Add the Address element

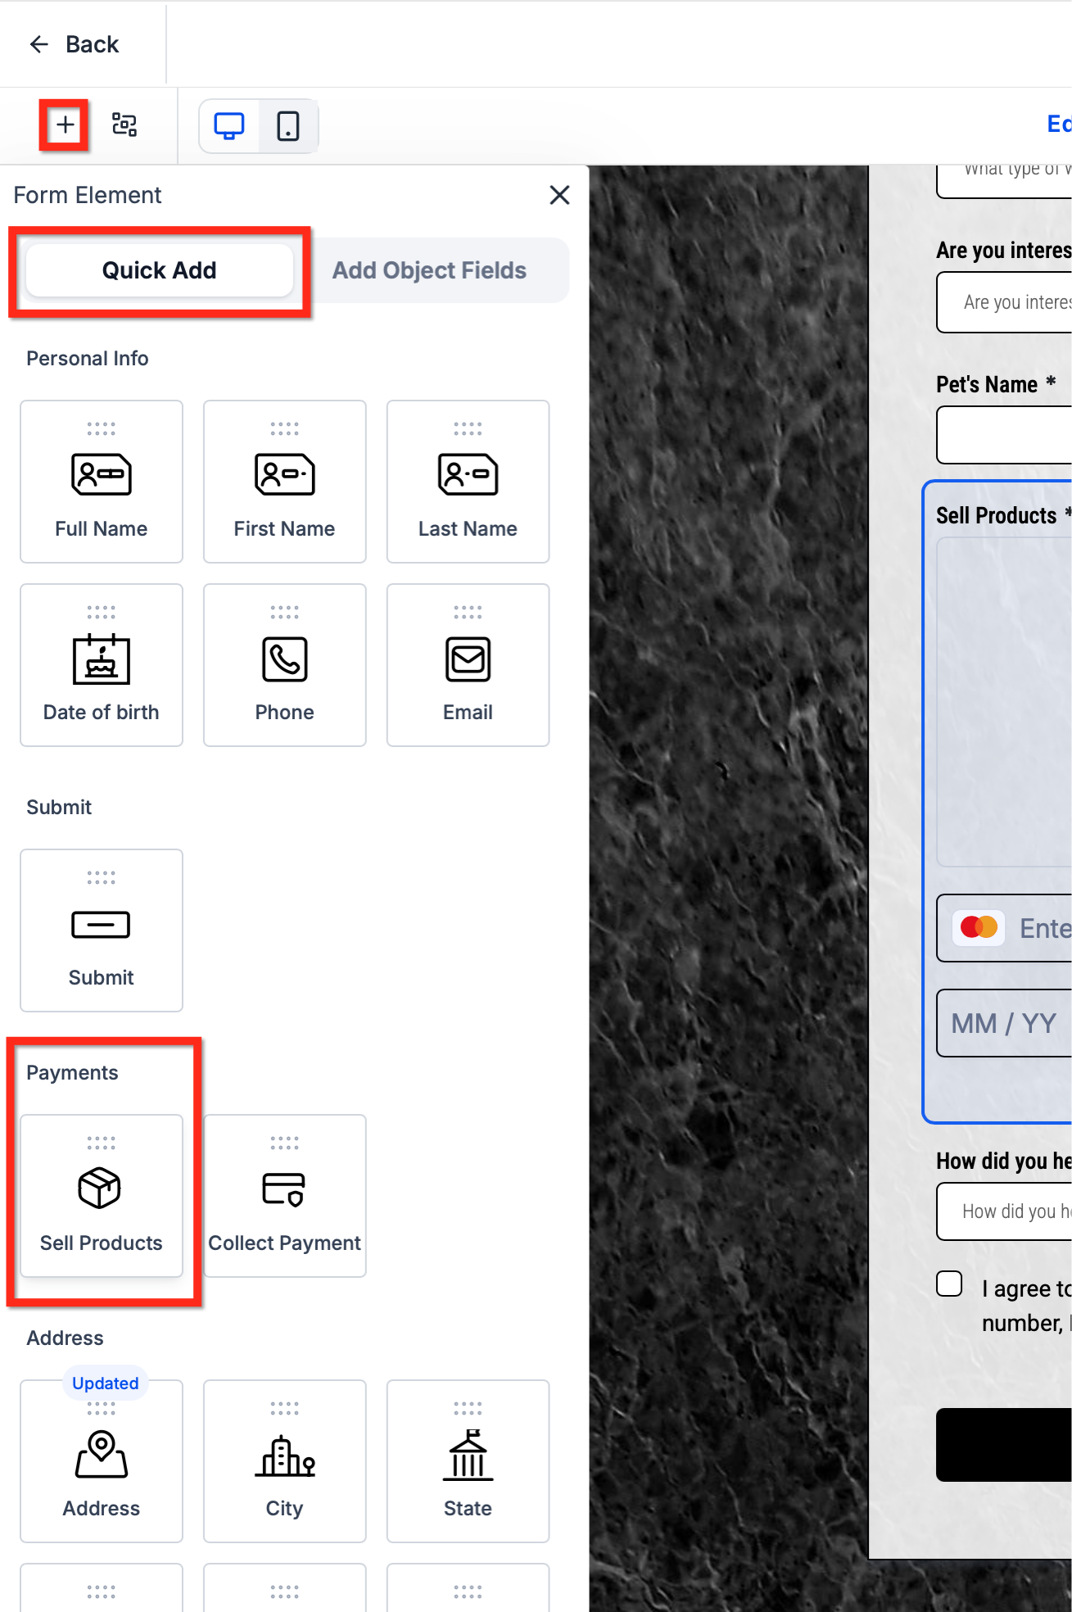(x=102, y=1461)
